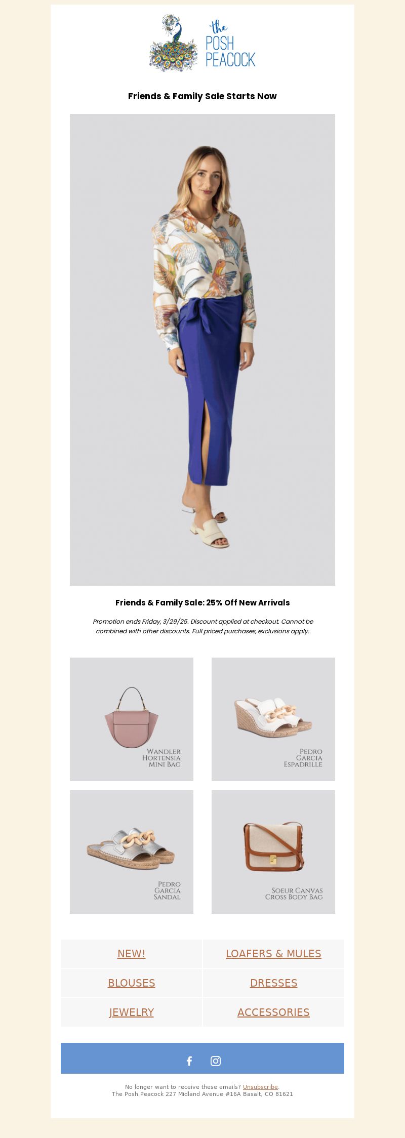Click the Posh Peacock logo

pos(202,43)
